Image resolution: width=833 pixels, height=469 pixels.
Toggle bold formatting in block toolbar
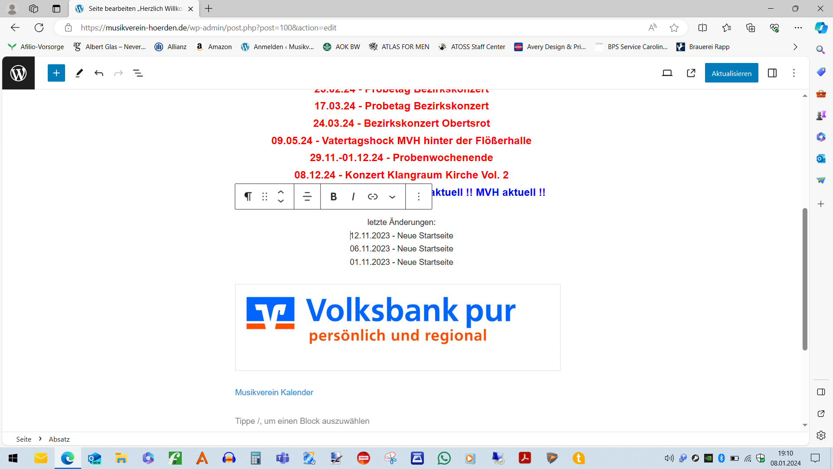pyautogui.click(x=333, y=197)
